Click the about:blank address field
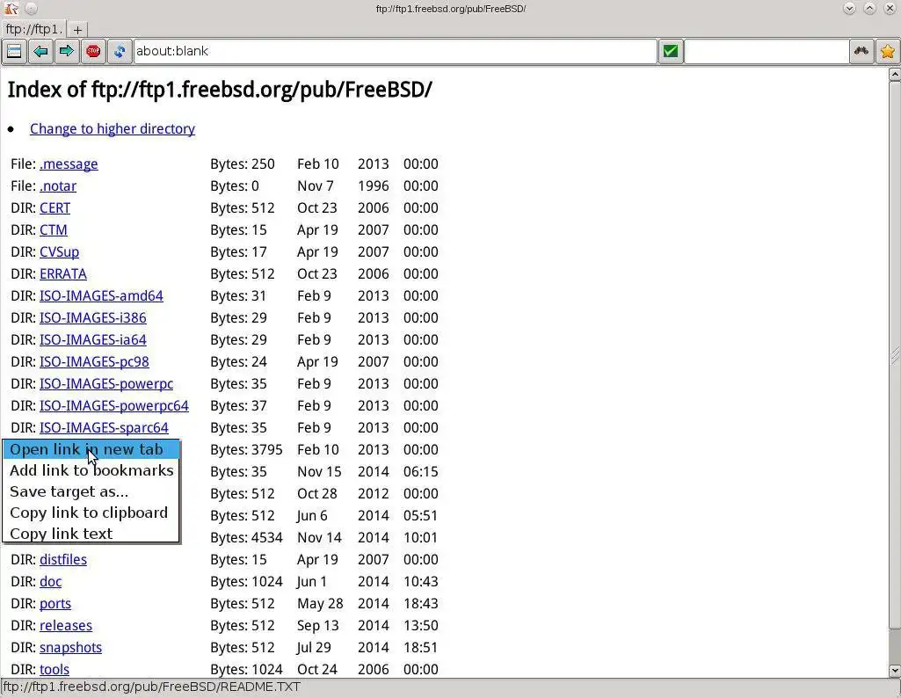The width and height of the screenshot is (901, 698). [395, 51]
